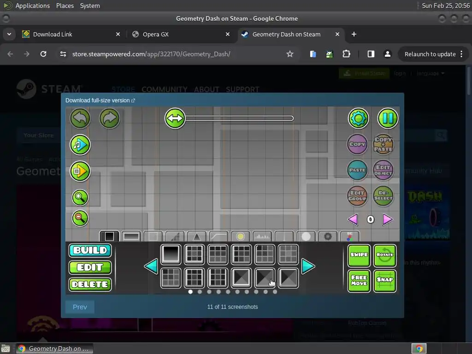This screenshot has width=472, height=354.
Task: Select the slope category tab
Action: coord(175,236)
